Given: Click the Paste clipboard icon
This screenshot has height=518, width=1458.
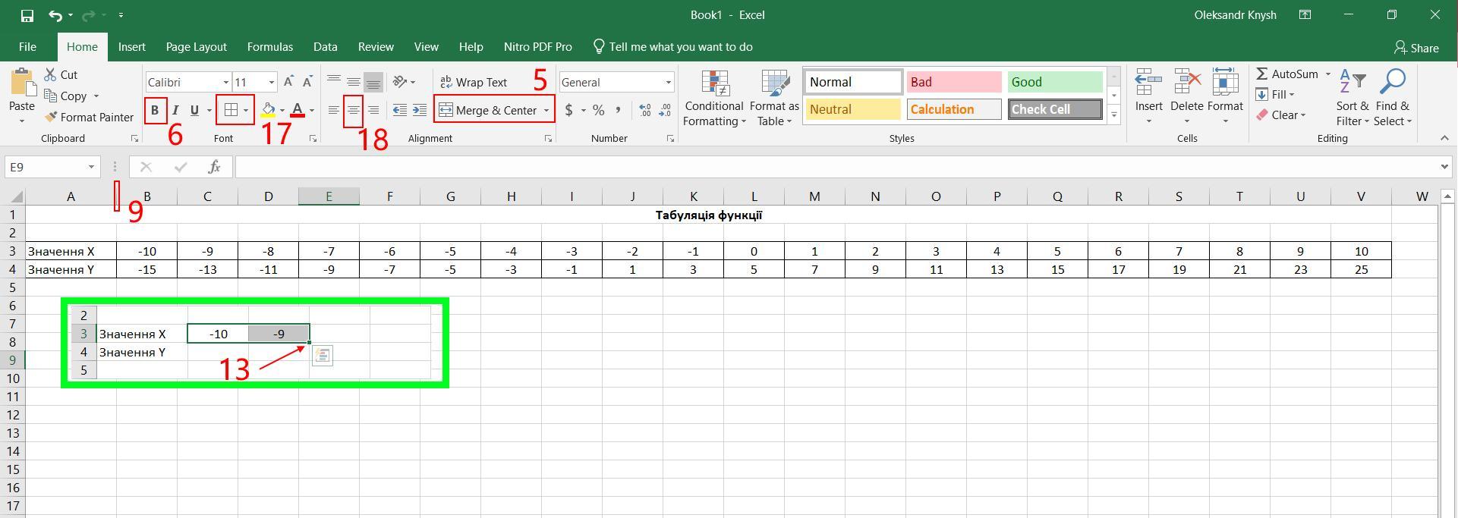Looking at the screenshot, I should pos(21,83).
